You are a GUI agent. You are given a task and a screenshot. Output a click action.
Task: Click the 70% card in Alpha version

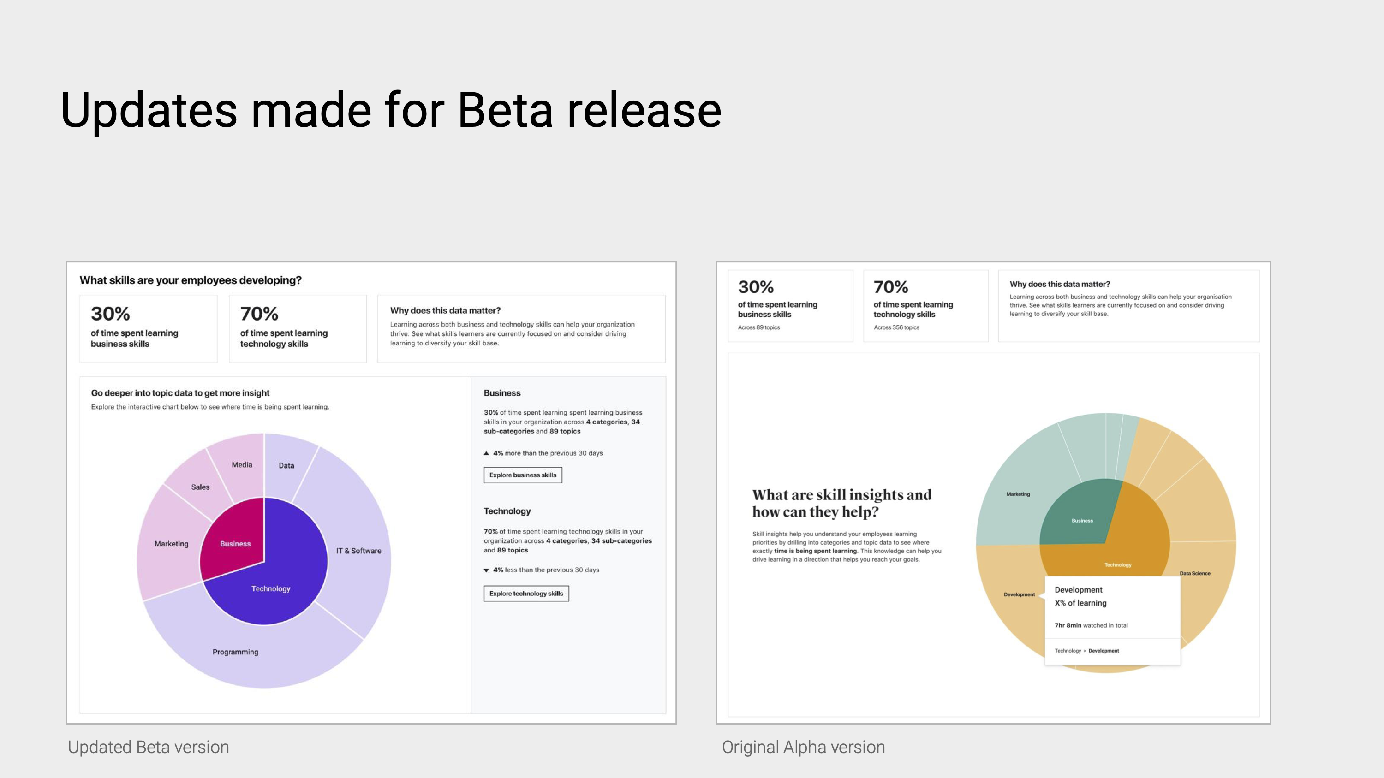click(x=926, y=305)
